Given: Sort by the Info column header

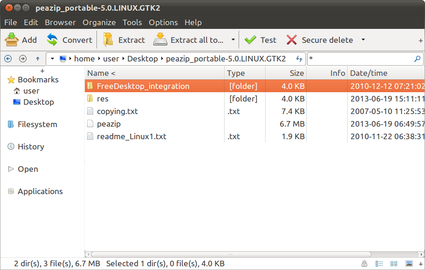Looking at the screenshot, I should coord(327,73).
